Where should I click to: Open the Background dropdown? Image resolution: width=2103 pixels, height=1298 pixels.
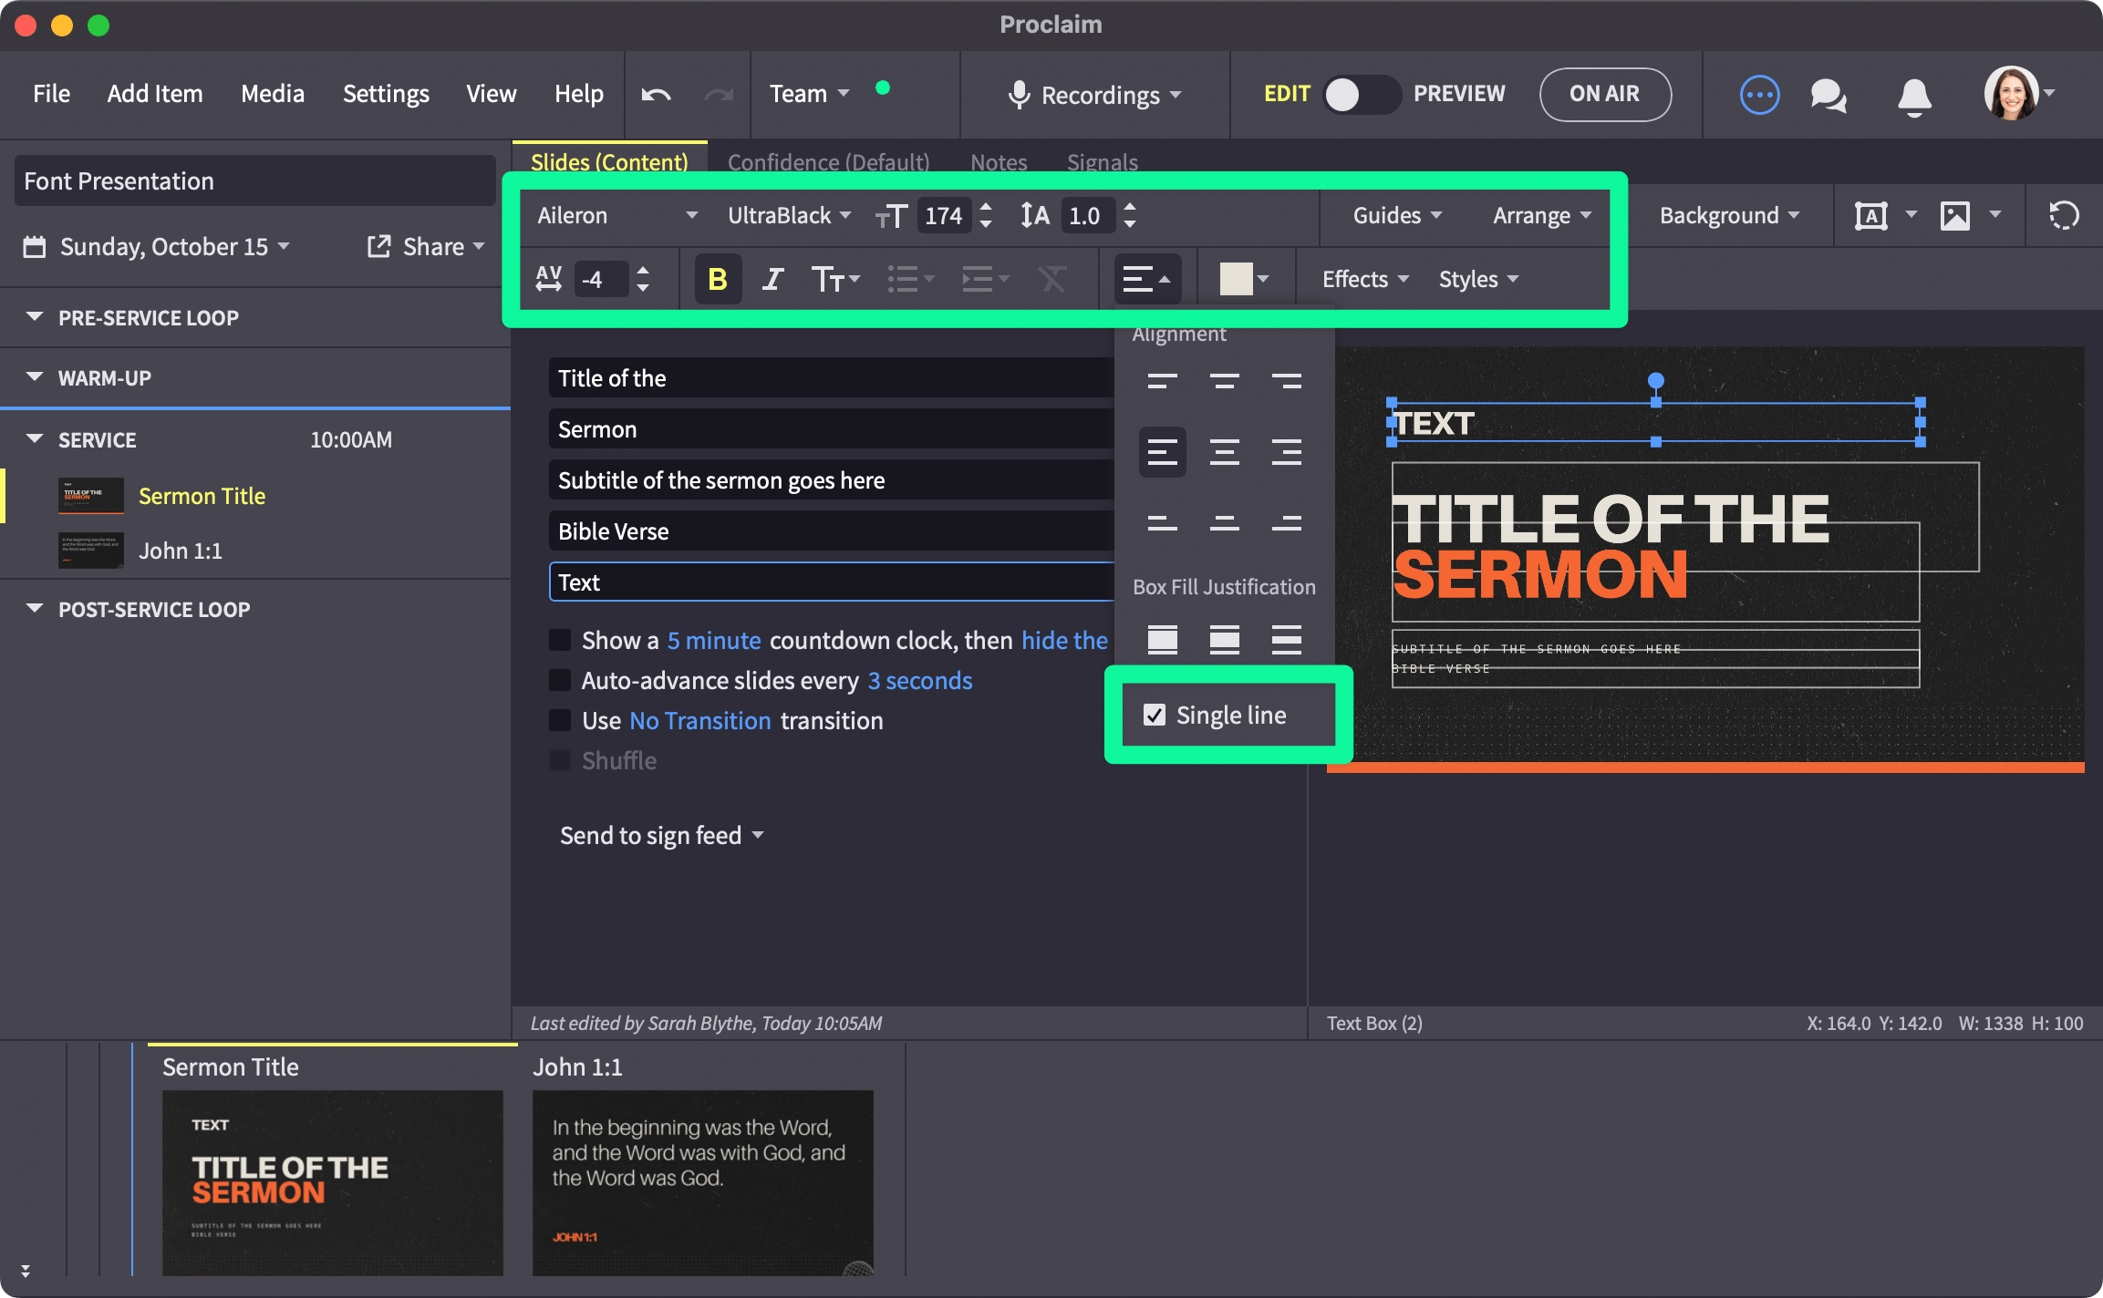[1729, 216]
